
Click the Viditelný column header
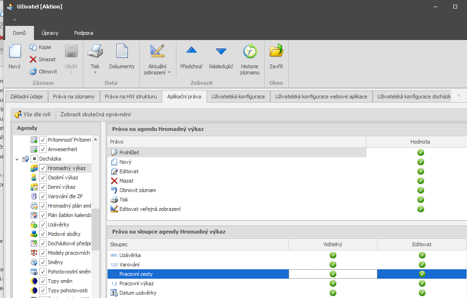(333, 244)
